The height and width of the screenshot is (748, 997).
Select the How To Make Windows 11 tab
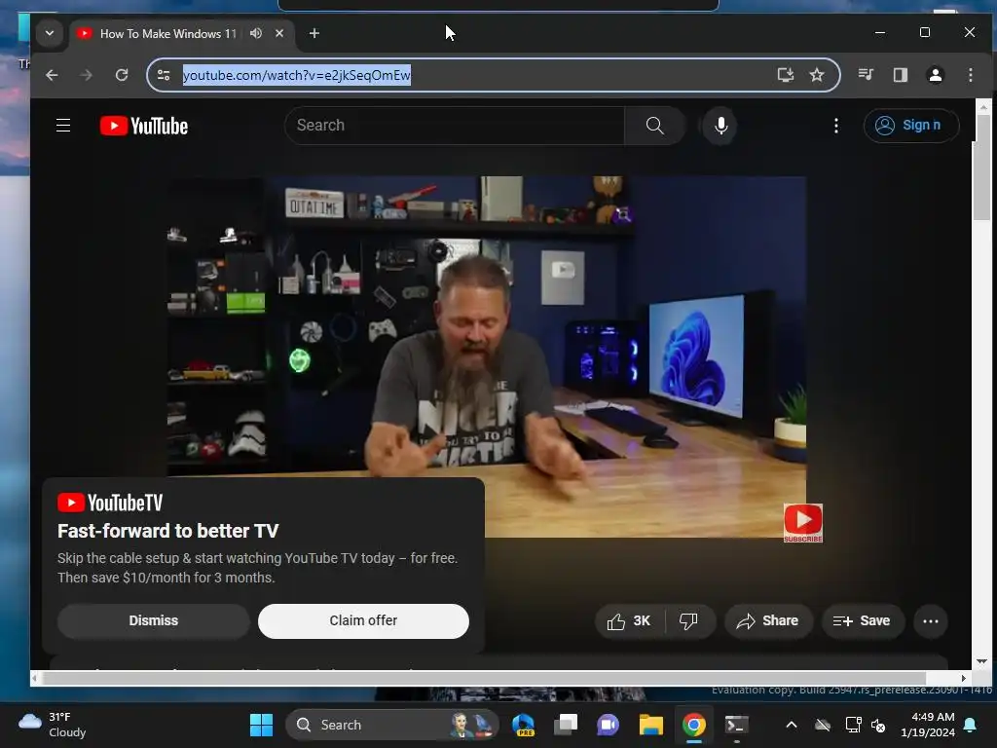(x=167, y=34)
